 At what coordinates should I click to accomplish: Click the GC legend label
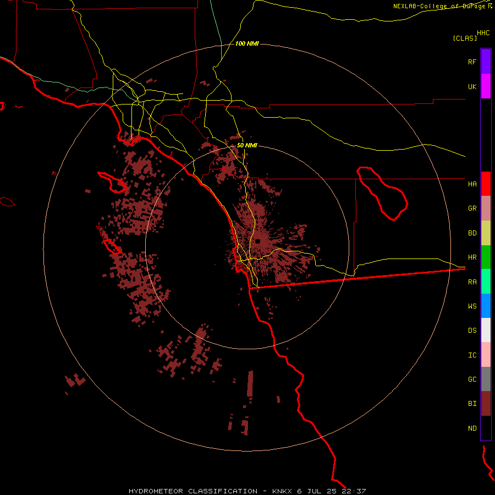click(x=472, y=380)
